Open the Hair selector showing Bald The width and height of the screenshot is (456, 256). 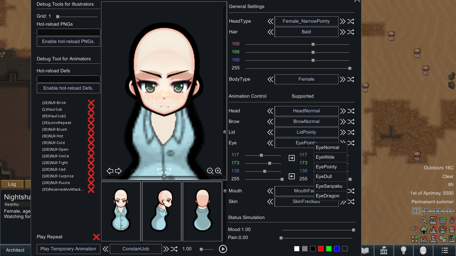coord(306,32)
